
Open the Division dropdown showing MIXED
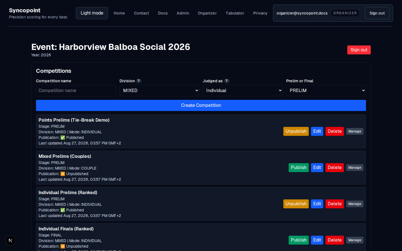(x=159, y=91)
